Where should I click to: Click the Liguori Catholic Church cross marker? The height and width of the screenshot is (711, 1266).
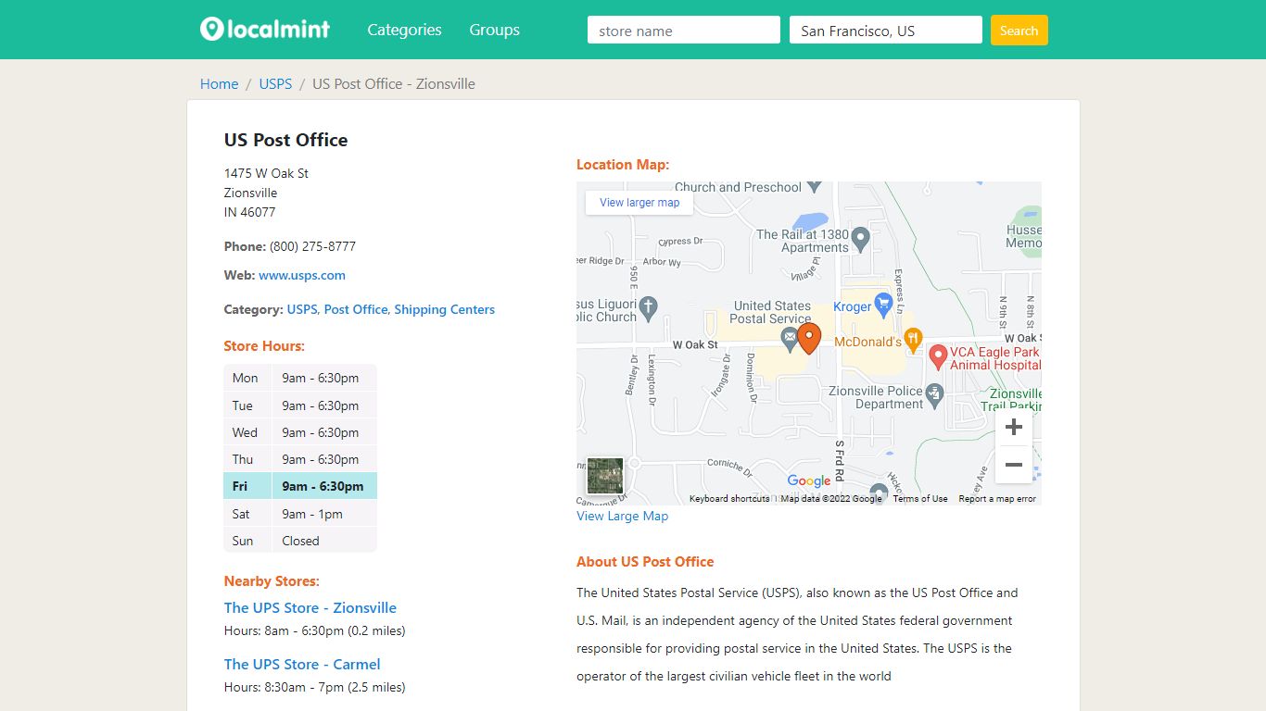[x=649, y=306]
